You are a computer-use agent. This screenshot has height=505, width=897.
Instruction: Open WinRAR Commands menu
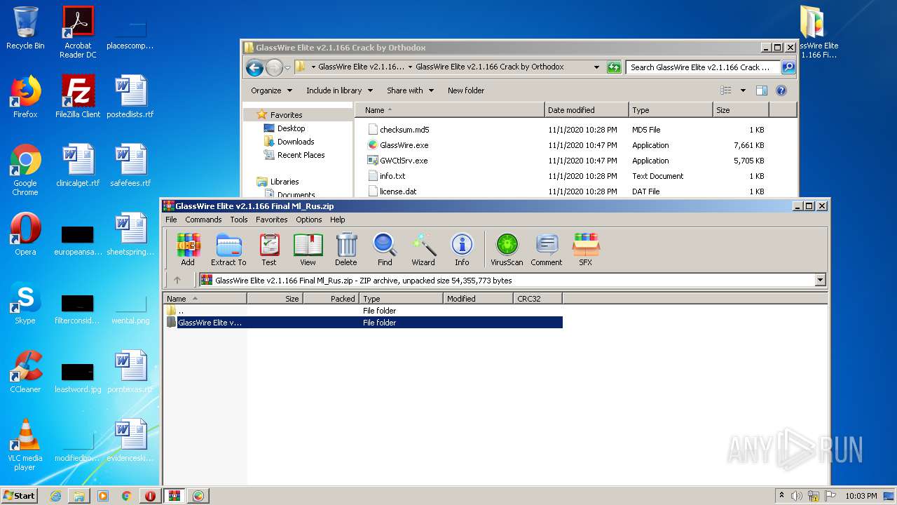click(x=203, y=220)
